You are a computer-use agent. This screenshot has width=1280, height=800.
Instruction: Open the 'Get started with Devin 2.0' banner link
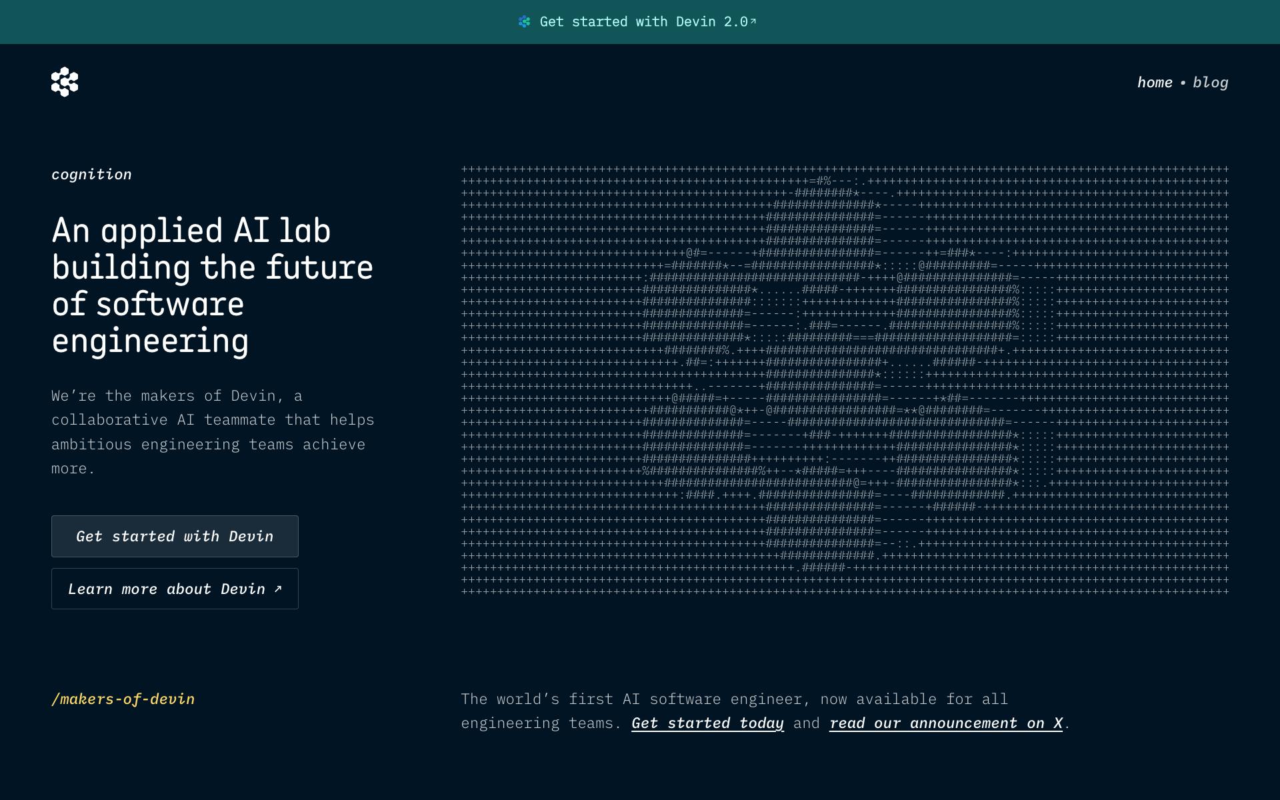[637, 22]
